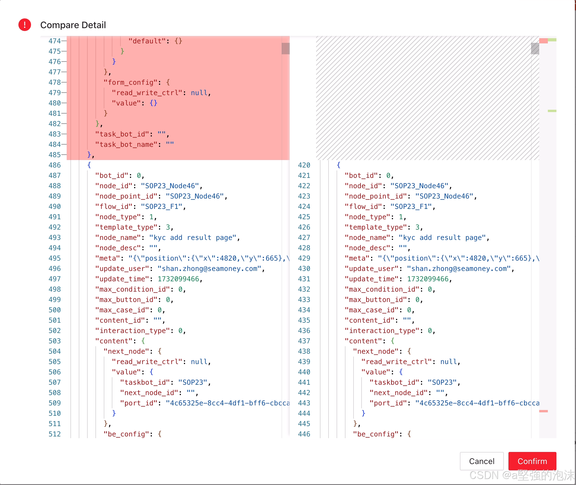This screenshot has height=485, width=576.
Task: Select line number 486 in the left pane
Action: [x=55, y=165]
